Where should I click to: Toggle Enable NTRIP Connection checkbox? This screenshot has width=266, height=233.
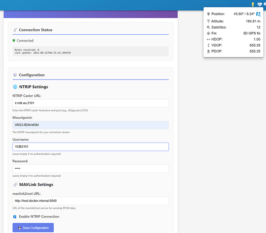pos(15,217)
